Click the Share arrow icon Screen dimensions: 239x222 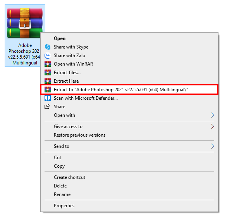tap(48, 107)
